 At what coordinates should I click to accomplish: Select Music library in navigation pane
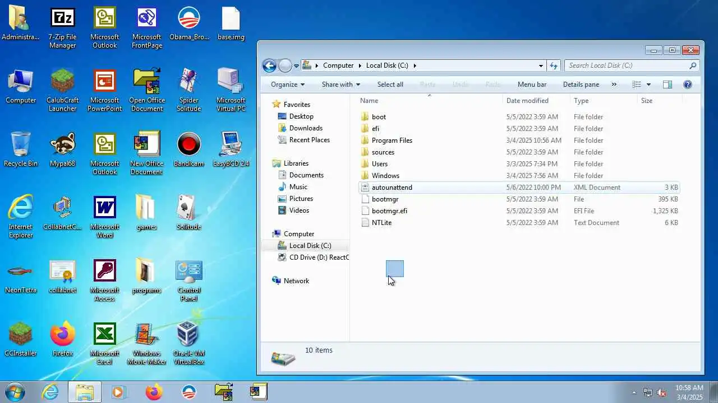(x=298, y=187)
